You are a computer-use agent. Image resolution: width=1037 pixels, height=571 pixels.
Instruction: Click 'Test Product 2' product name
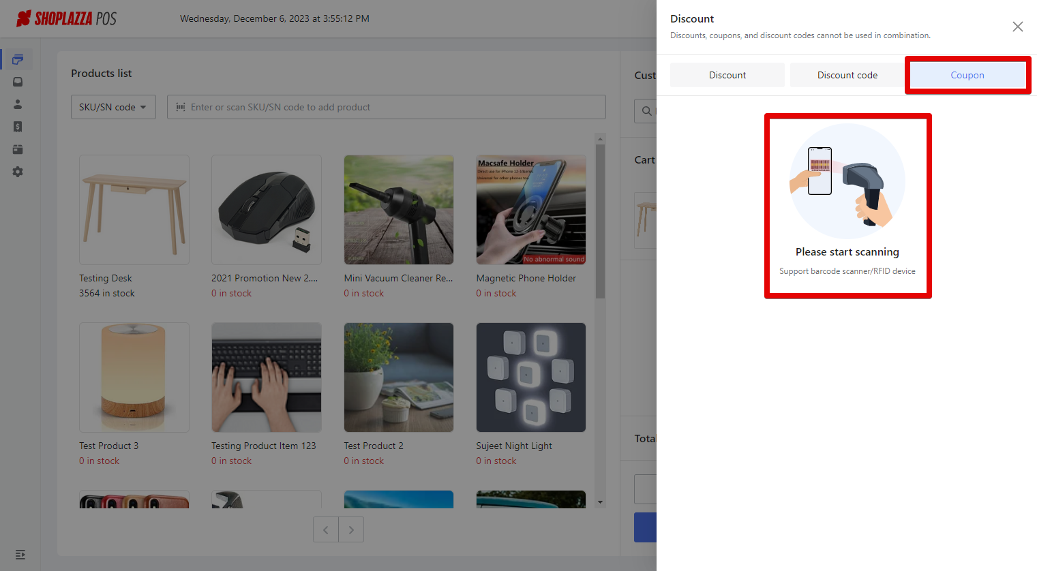pos(374,446)
